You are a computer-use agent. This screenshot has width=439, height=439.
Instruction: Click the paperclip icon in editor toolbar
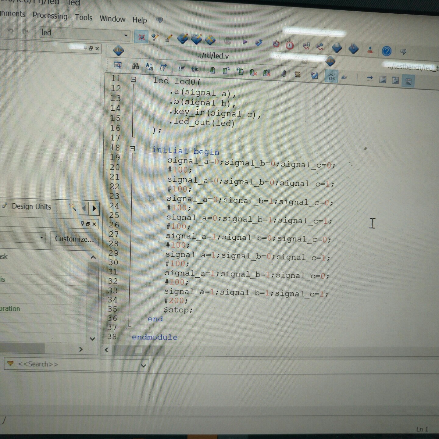click(284, 73)
